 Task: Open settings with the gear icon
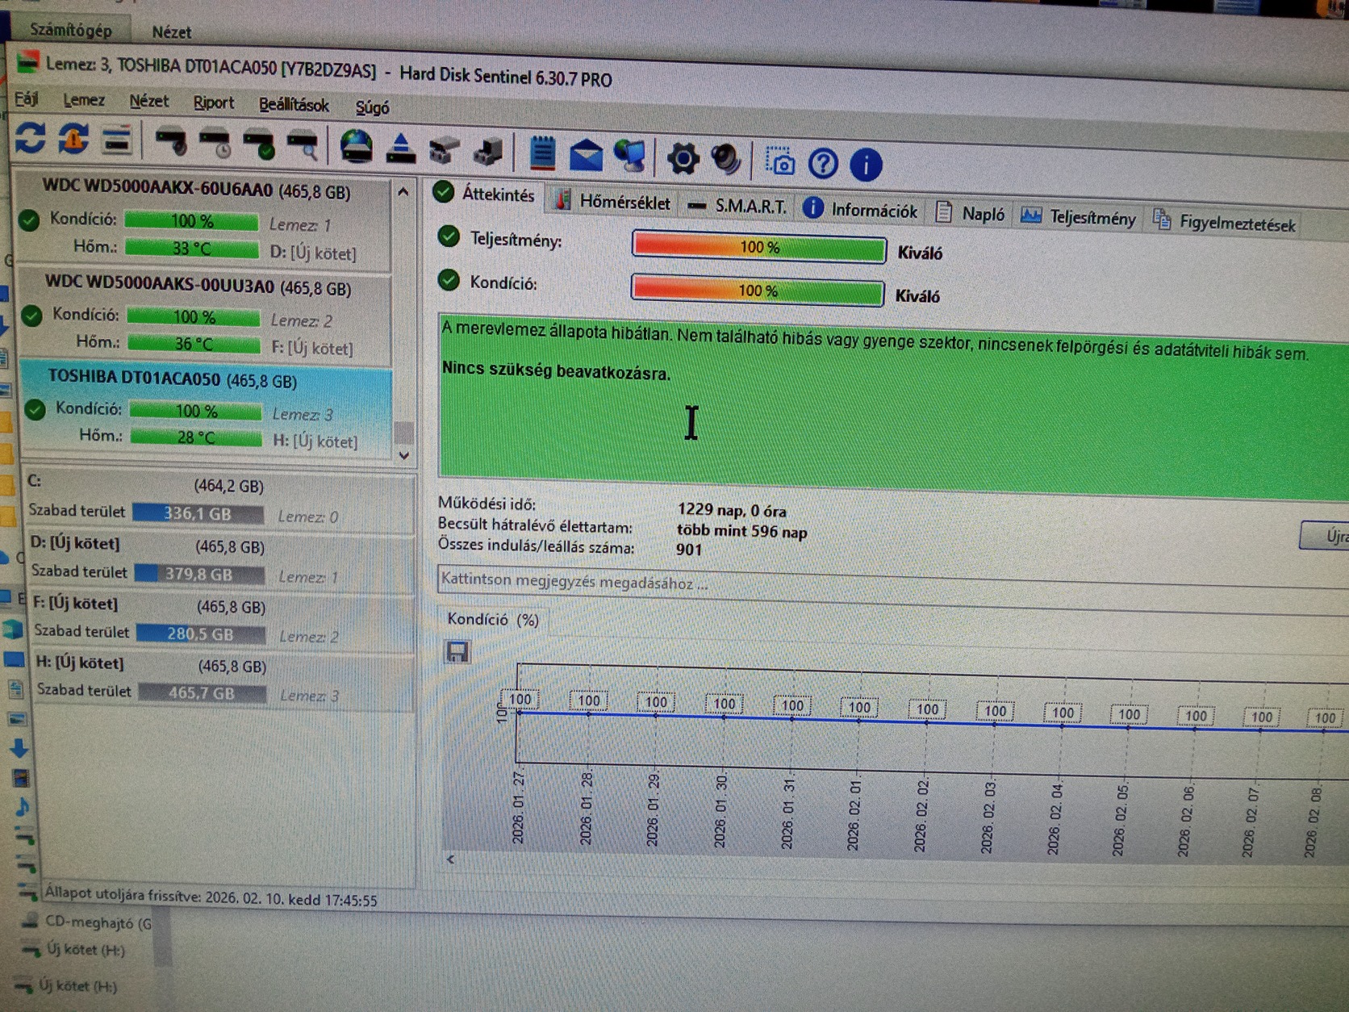coord(683,158)
